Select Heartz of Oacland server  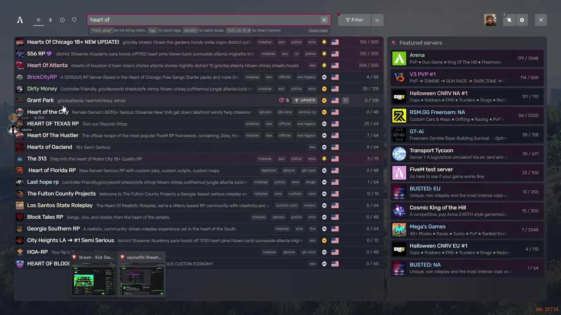point(199,147)
